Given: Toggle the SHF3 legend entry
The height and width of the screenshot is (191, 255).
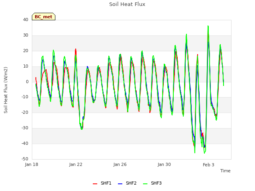Looking at the screenshot, I should click(x=152, y=183).
